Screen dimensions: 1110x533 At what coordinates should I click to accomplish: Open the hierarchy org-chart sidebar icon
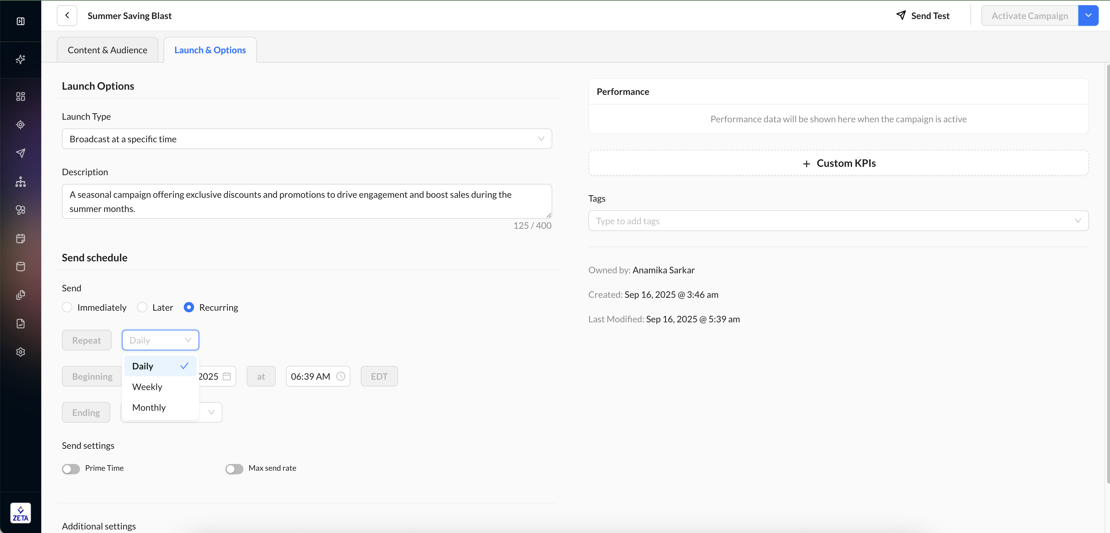coord(20,182)
